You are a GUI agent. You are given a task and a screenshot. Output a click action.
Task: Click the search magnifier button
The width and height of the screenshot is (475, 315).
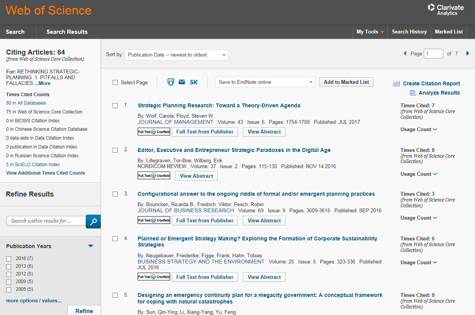(x=93, y=221)
